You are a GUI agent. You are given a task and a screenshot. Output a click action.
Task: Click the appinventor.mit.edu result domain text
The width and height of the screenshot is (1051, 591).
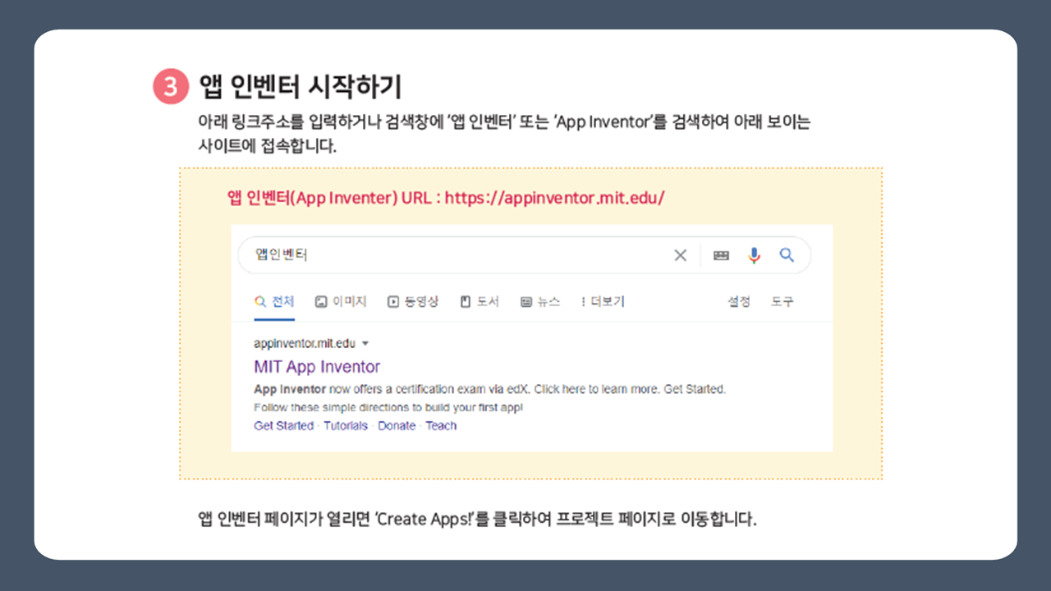click(x=305, y=343)
